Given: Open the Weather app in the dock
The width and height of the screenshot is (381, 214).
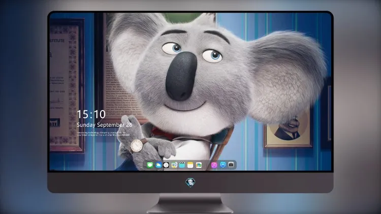Looking at the screenshot, I should (x=158, y=165).
